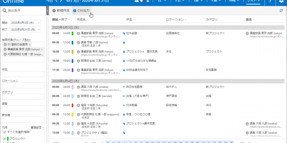Click the 2020年6月4日 (木) date group header
Viewport: 287px width, 143px height.
pos(168,81)
